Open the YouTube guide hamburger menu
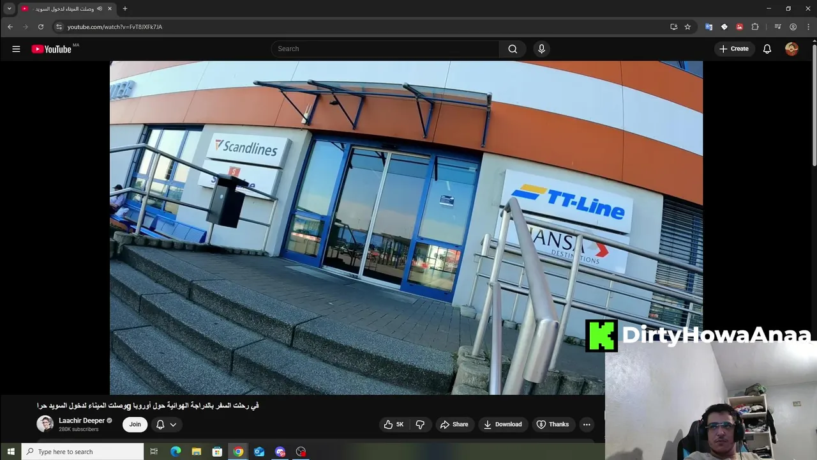The height and width of the screenshot is (460, 817). tap(16, 49)
